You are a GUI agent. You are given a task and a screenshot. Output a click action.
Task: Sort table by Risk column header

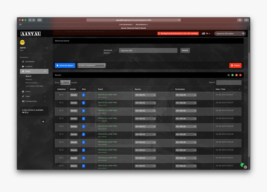click(88, 89)
